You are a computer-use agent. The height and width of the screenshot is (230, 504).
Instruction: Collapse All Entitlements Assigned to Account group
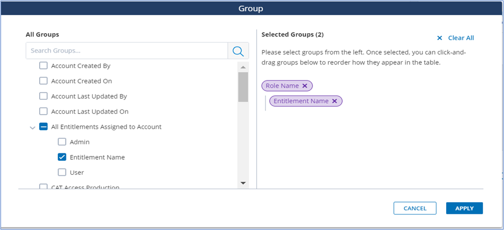click(32, 127)
